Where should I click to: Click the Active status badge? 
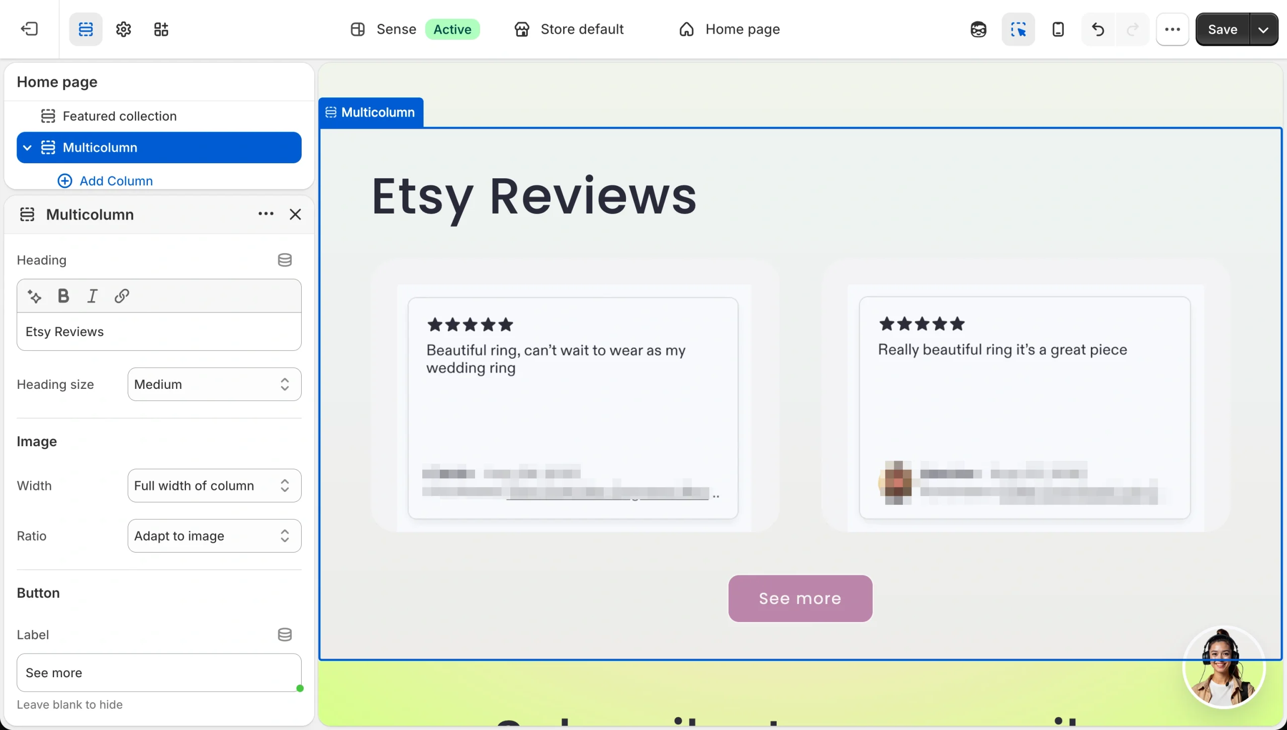[452, 29]
